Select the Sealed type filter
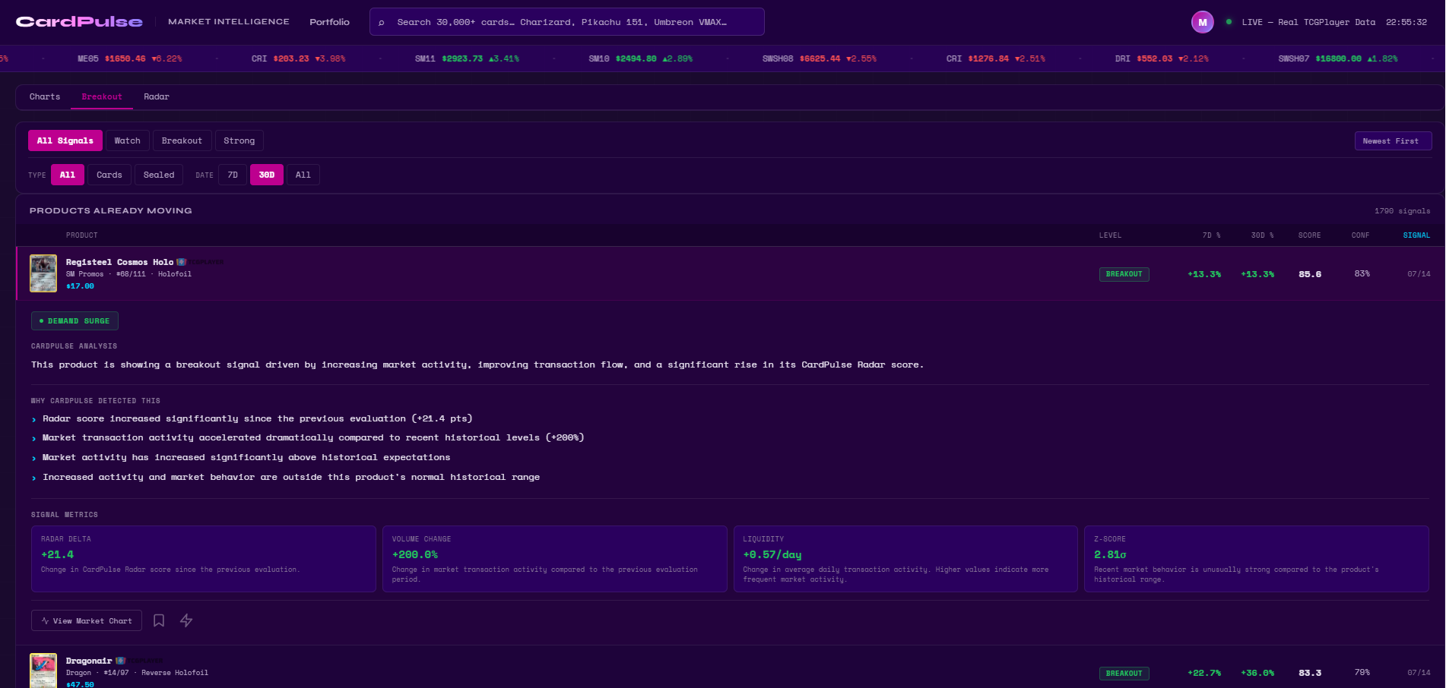1446x688 pixels. pyautogui.click(x=159, y=175)
